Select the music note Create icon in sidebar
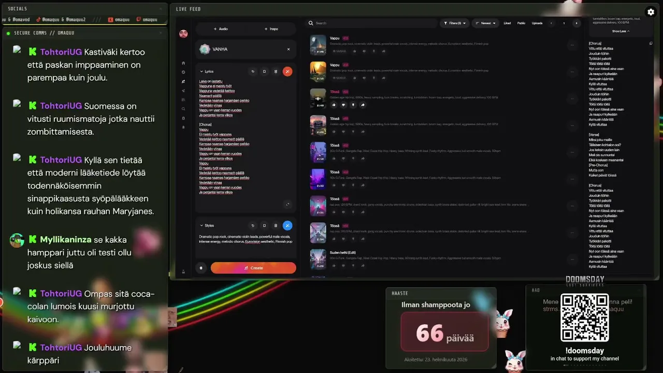This screenshot has width=663, height=373. (x=183, y=81)
